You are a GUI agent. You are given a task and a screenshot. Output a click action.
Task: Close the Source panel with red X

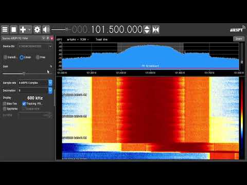coord(52,39)
